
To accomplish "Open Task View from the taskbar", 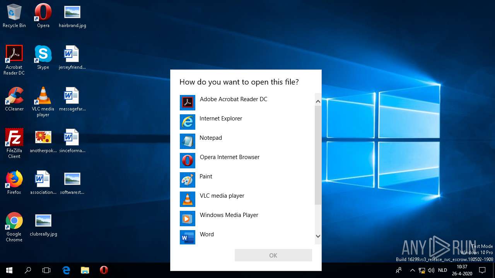I will pos(46,270).
